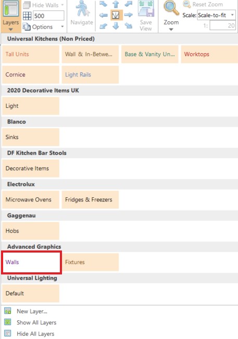Image resolution: width=238 pixels, height=339 pixels.
Task: Select the downward view arrow
Action: tap(116, 26)
